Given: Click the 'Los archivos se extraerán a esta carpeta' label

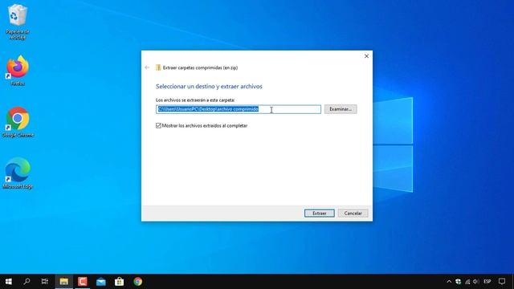Looking at the screenshot, I should (x=195, y=100).
